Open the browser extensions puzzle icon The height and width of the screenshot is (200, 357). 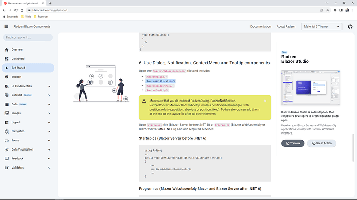335,10
